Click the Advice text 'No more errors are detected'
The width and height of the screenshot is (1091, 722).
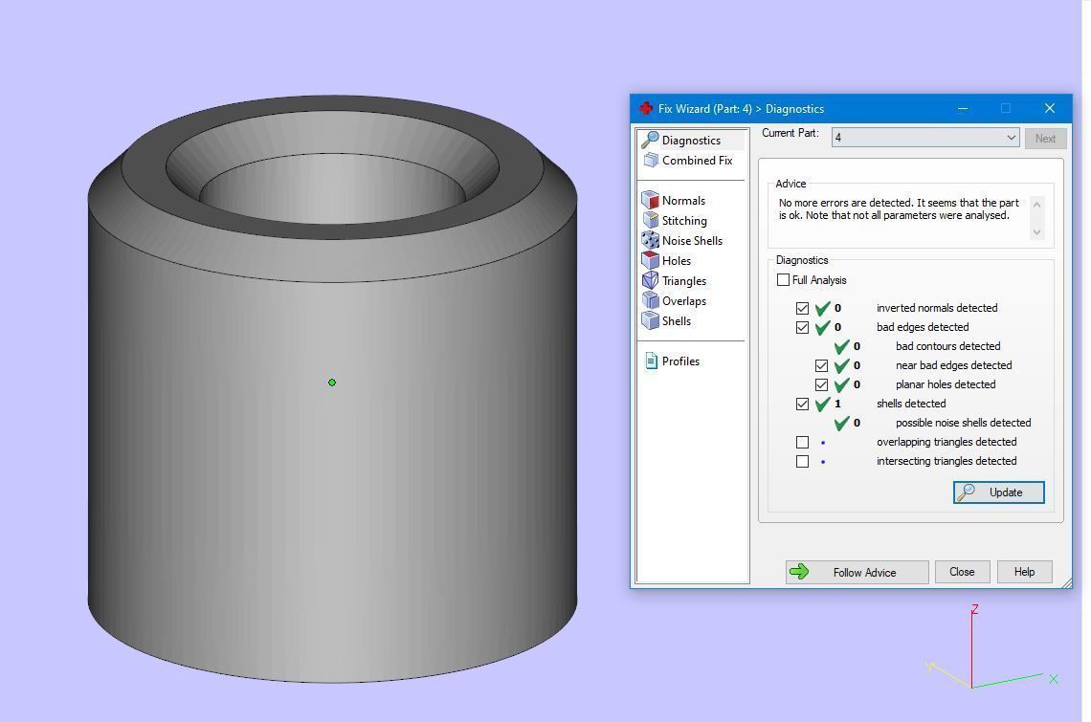point(845,203)
